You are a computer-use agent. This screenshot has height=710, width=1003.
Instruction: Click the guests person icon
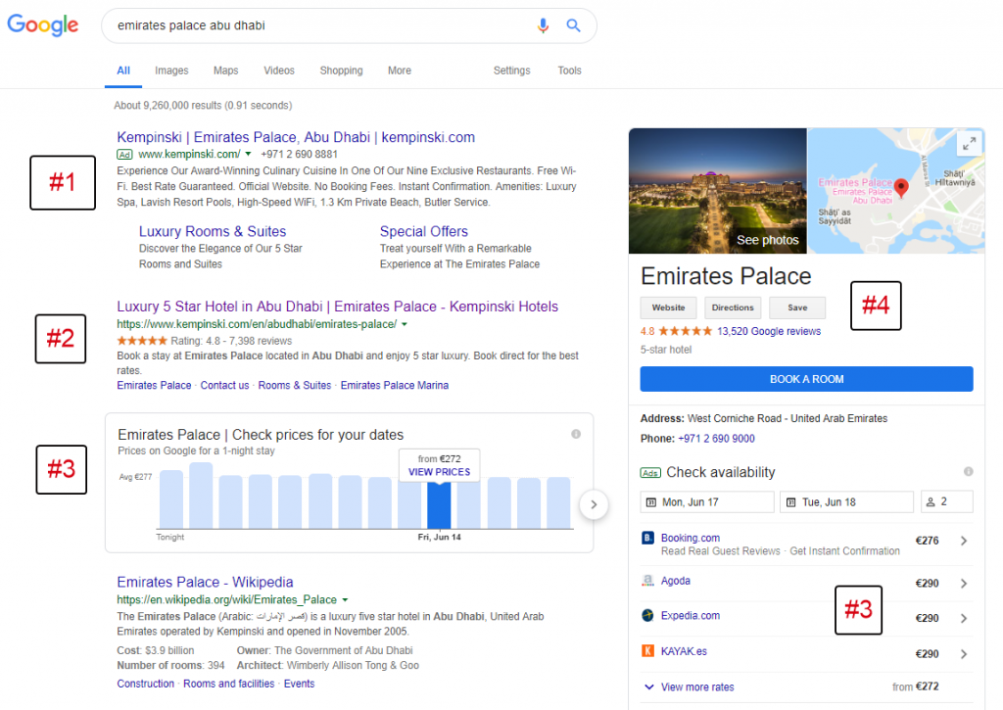tap(931, 502)
